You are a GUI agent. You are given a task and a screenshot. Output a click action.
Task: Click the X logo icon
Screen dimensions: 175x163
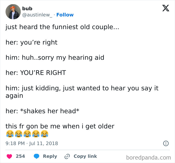[165, 9]
